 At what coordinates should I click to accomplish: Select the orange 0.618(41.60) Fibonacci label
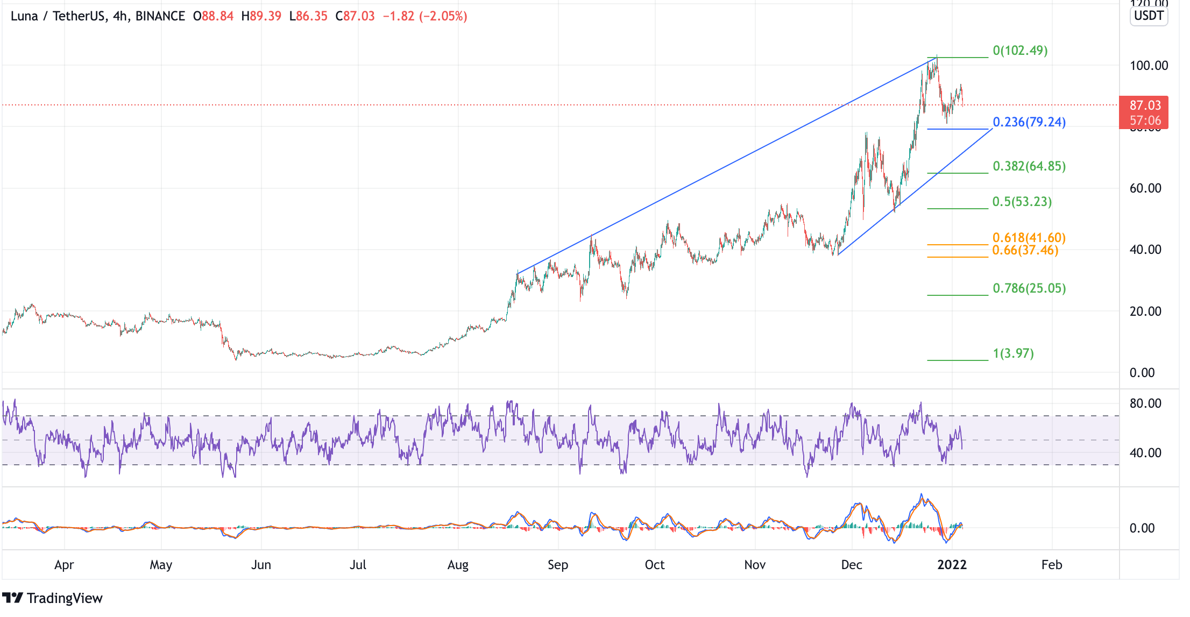(1029, 237)
